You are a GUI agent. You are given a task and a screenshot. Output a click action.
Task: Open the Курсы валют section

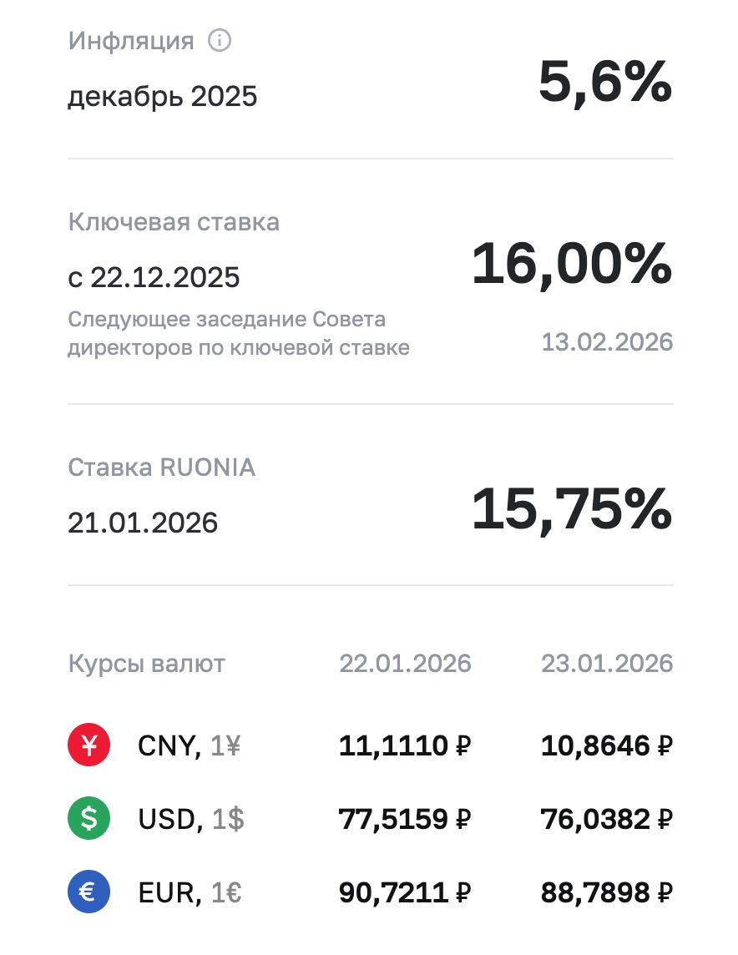click(x=146, y=664)
